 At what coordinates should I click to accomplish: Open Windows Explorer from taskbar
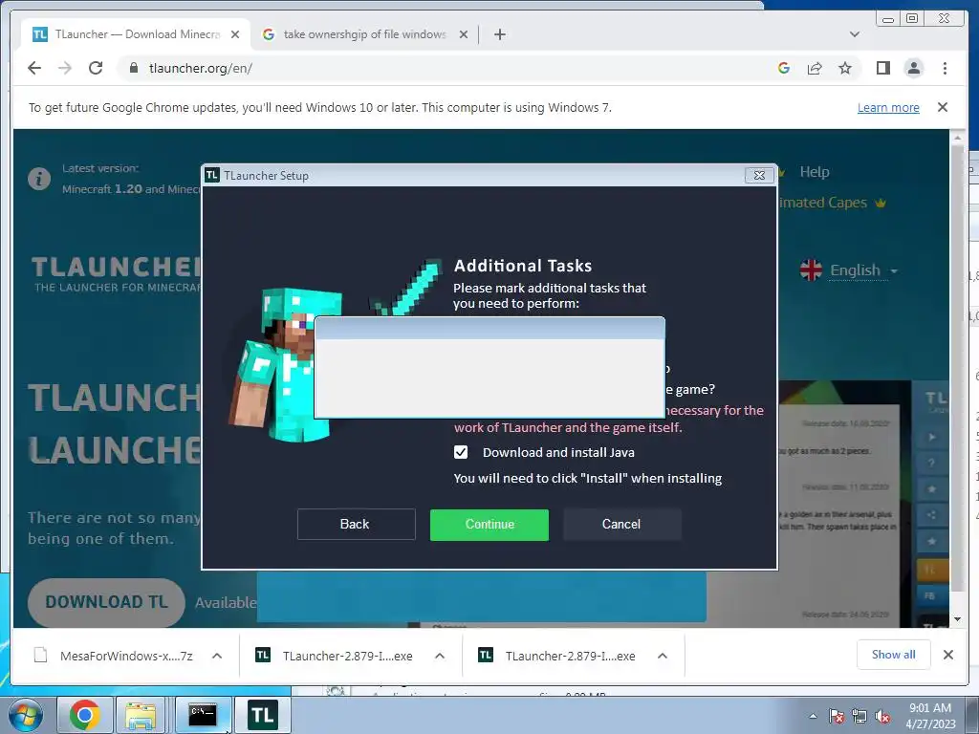tap(140, 715)
